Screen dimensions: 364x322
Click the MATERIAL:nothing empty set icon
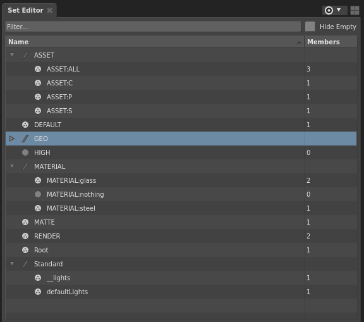click(38, 194)
